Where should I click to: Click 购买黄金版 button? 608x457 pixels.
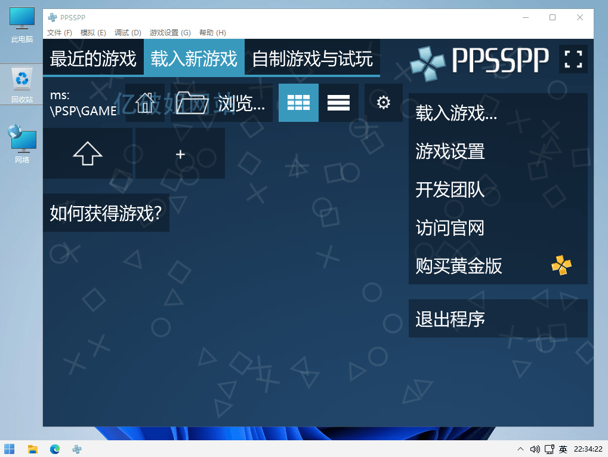pyautogui.click(x=498, y=266)
